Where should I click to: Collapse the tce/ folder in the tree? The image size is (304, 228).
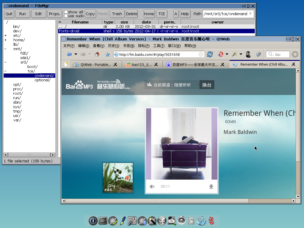[5, 71]
